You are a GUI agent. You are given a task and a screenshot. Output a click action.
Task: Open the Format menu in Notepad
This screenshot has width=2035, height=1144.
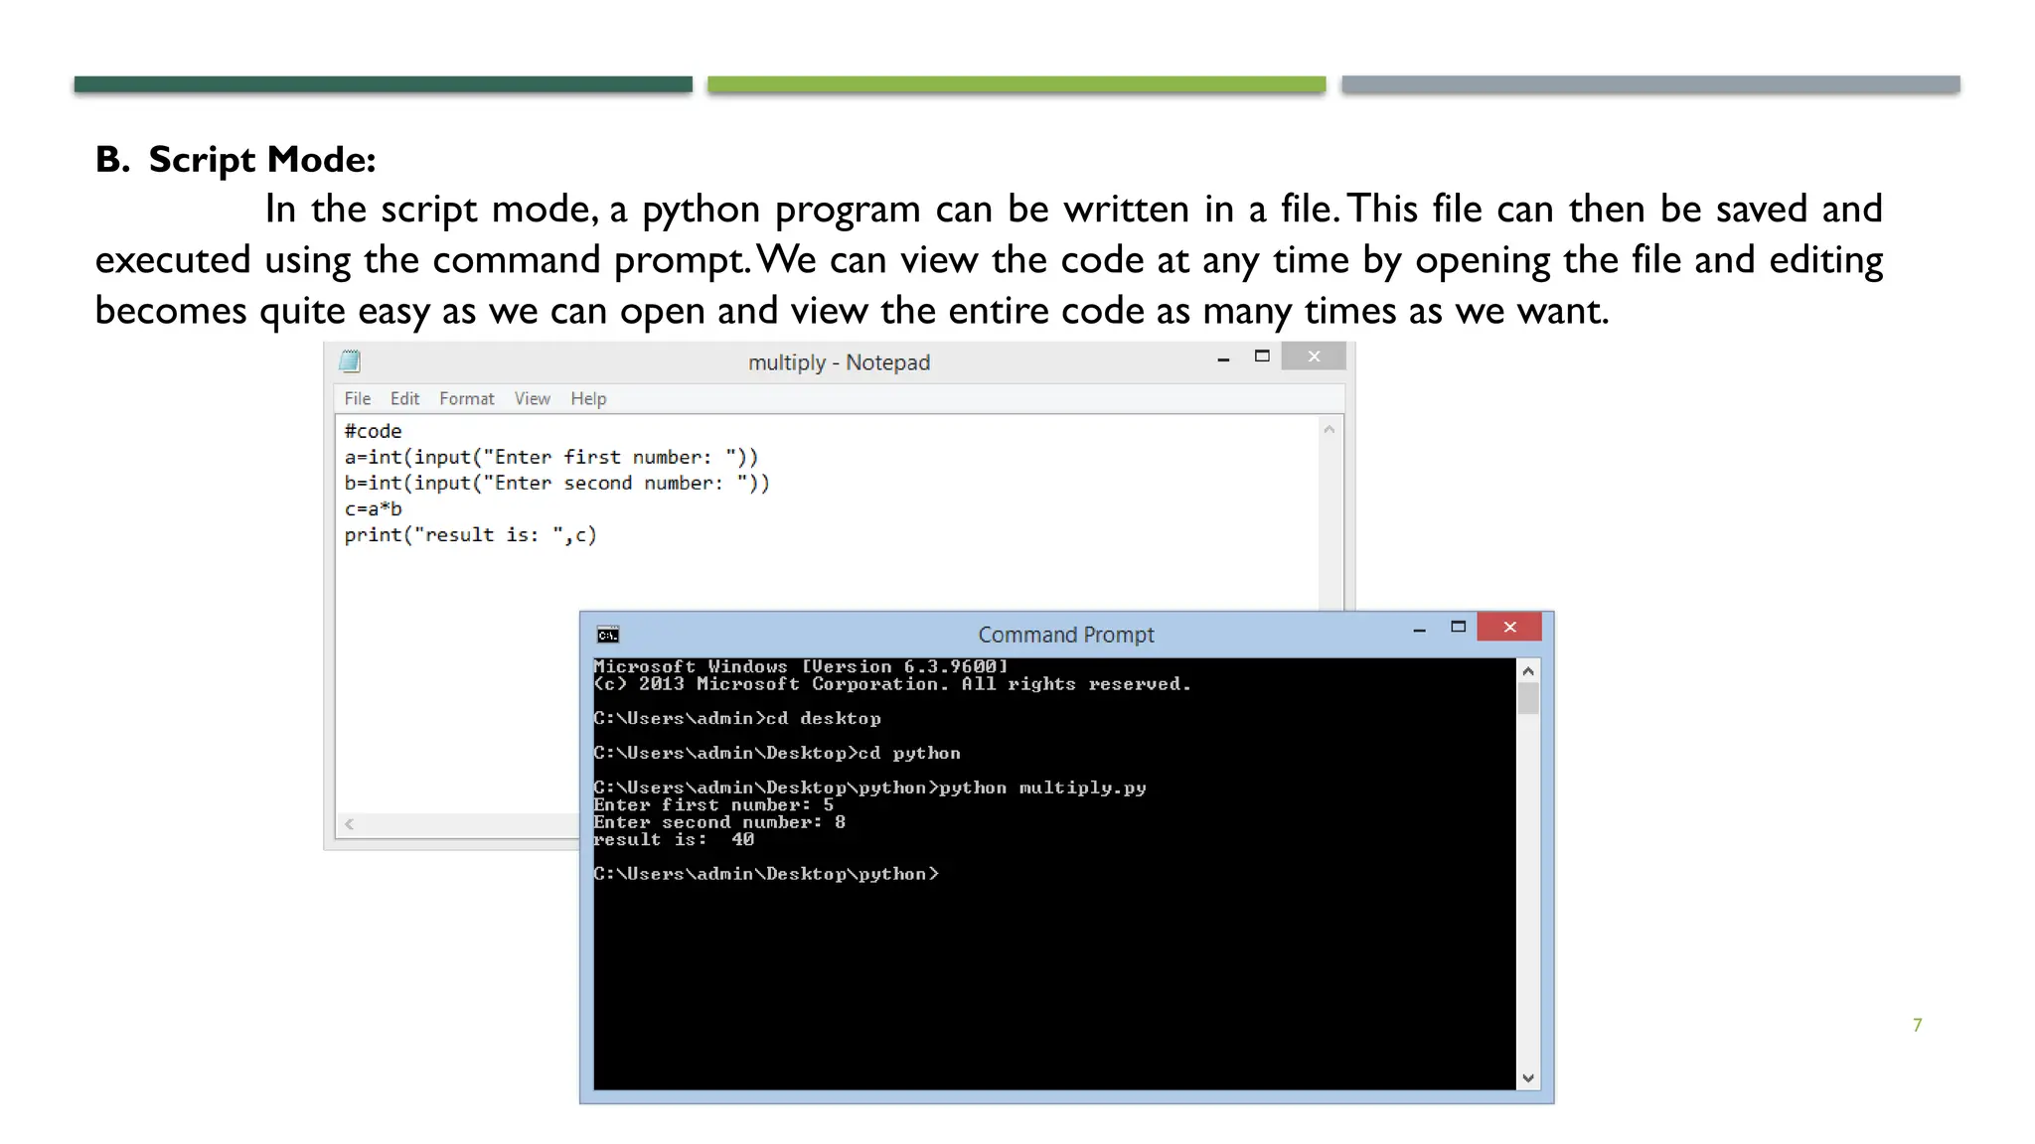click(x=466, y=398)
